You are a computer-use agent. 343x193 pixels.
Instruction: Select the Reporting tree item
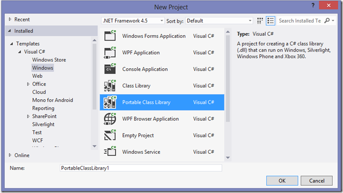point(43,108)
